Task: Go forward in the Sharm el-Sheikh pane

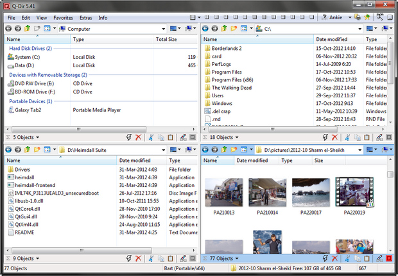Action: [215, 150]
